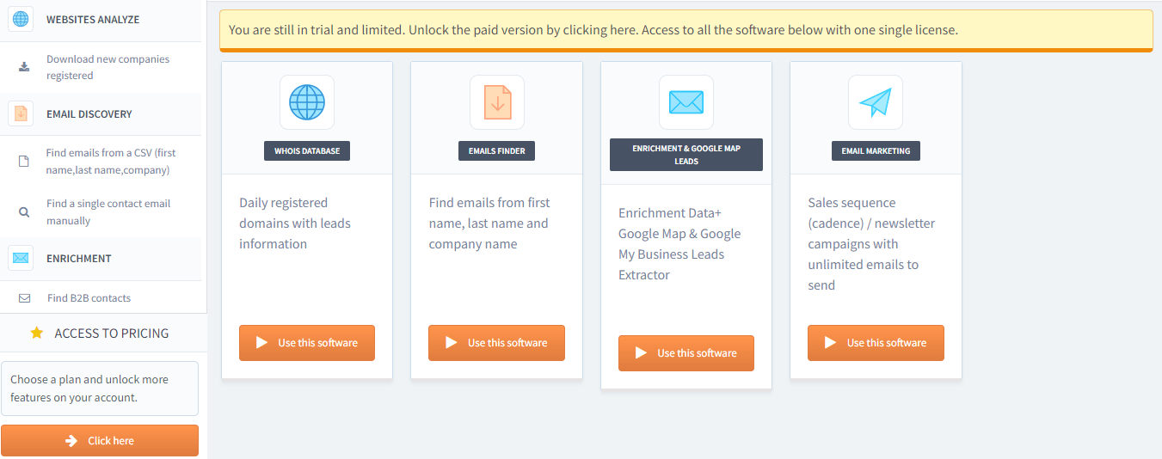Click the WHOIS Database globe icon
Viewport: 1162px width, 459px height.
click(307, 102)
